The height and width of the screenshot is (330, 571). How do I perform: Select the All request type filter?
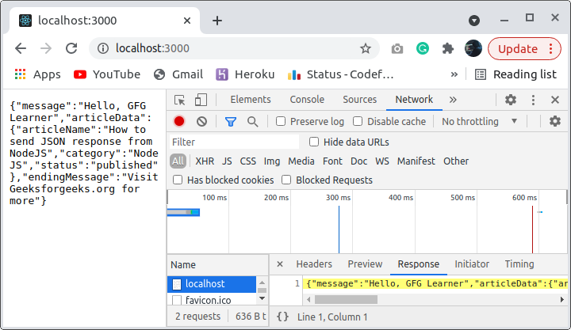[x=178, y=161]
